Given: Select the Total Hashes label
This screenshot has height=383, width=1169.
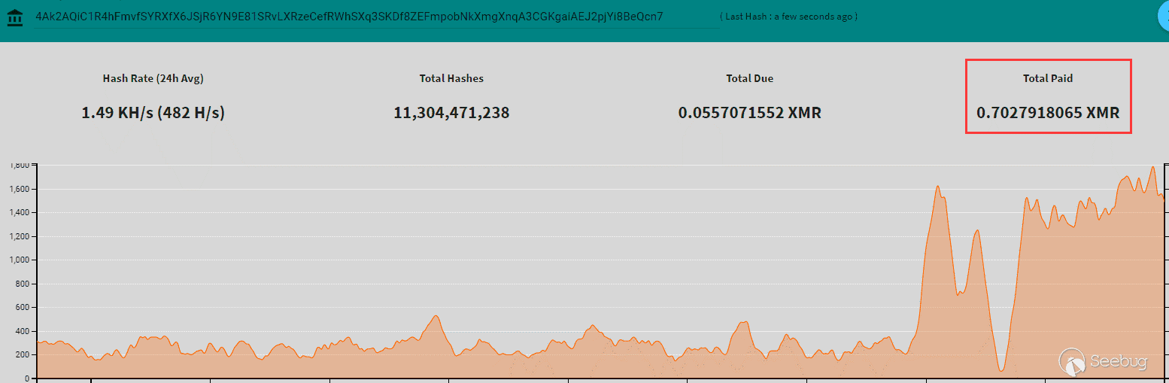Looking at the screenshot, I should coord(451,78).
